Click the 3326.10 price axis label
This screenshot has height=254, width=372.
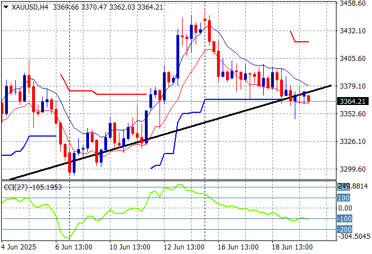click(x=352, y=142)
